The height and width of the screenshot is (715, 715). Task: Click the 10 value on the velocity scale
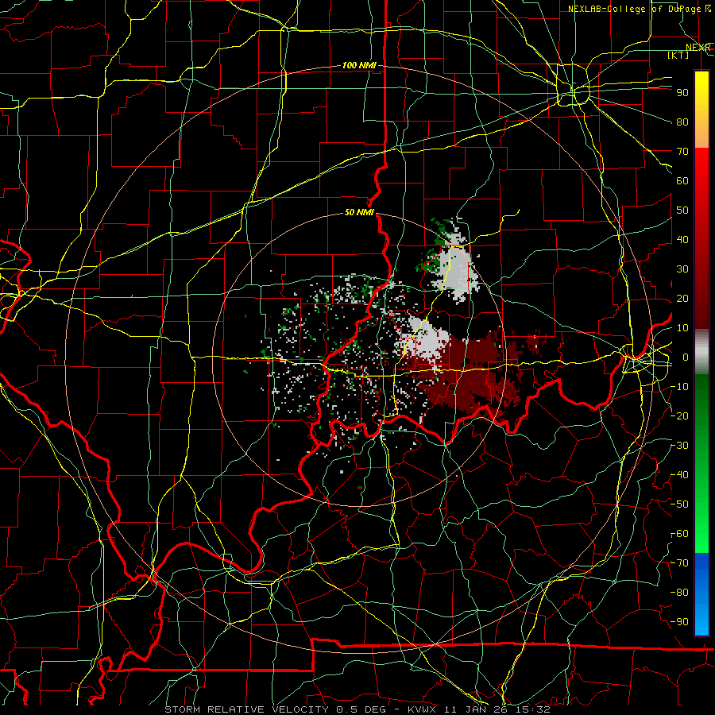(x=682, y=328)
